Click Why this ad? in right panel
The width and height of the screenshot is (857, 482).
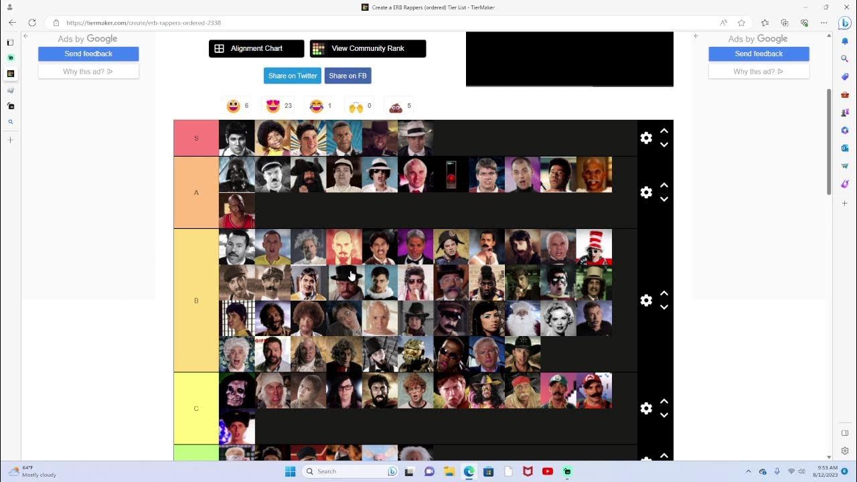click(759, 72)
